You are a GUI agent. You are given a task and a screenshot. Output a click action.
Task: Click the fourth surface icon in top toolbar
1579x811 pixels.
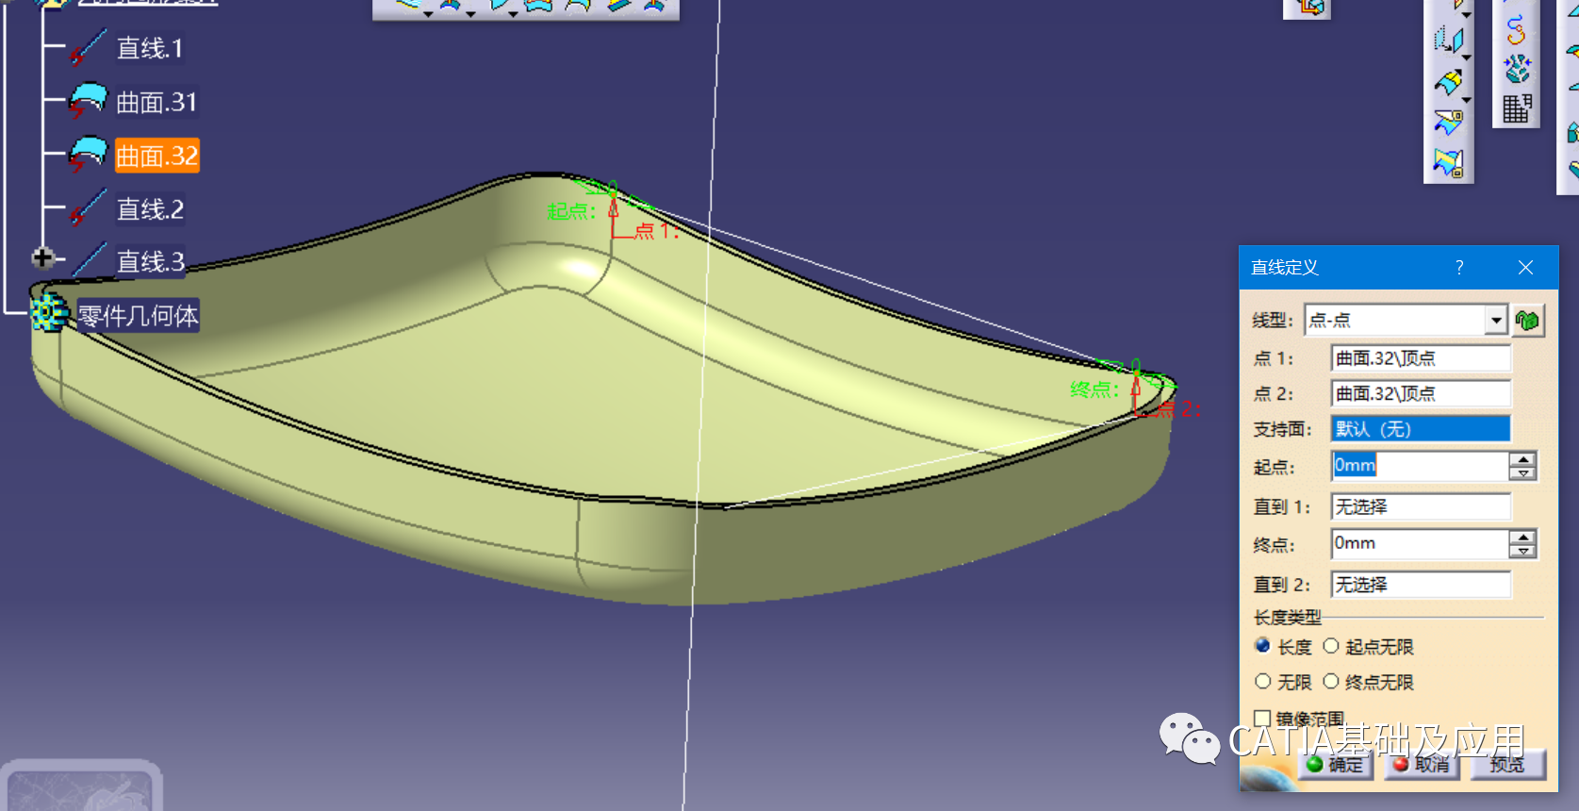[538, 6]
